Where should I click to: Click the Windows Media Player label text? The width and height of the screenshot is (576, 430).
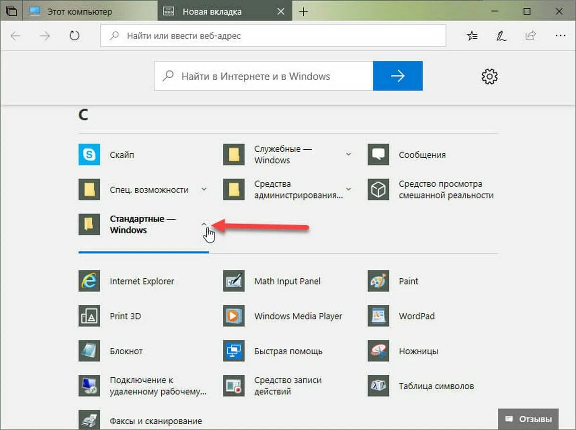point(299,316)
